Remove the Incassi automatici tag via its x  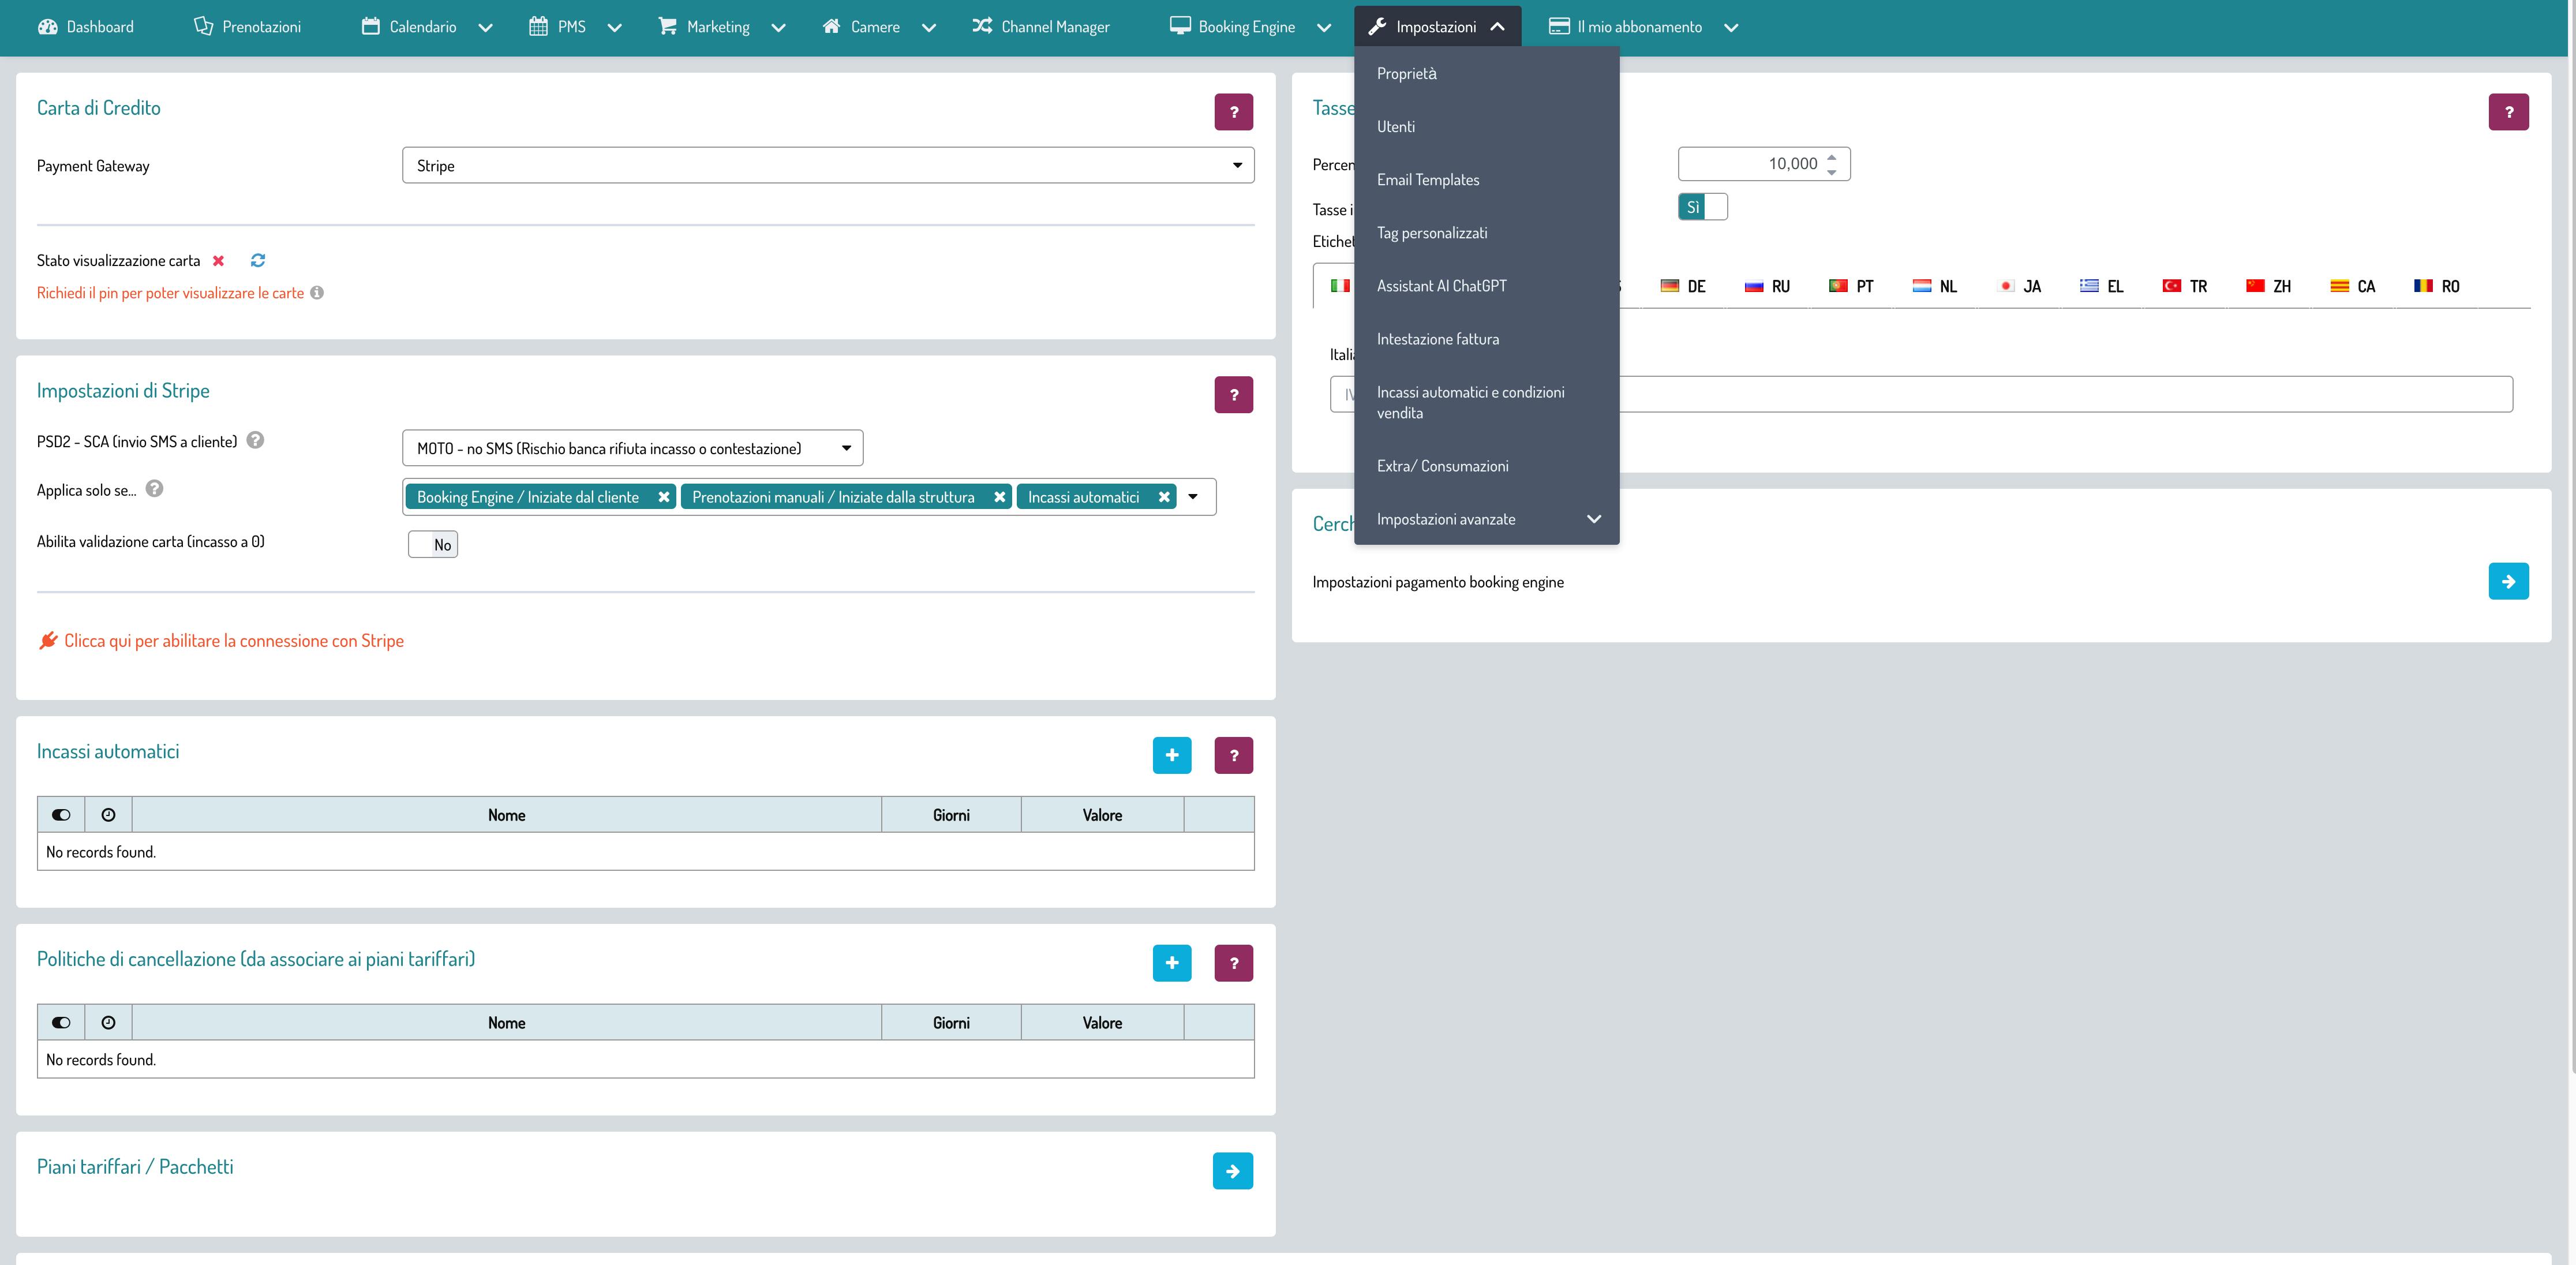[x=1164, y=497]
